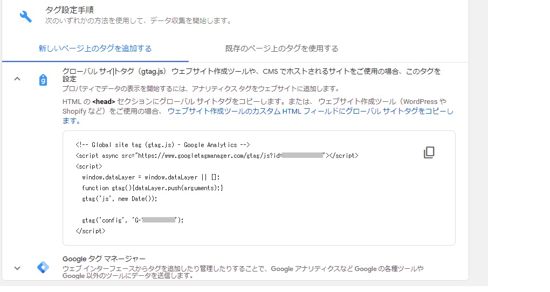
Task: Collapse the global site tag section
Action: coord(17,79)
